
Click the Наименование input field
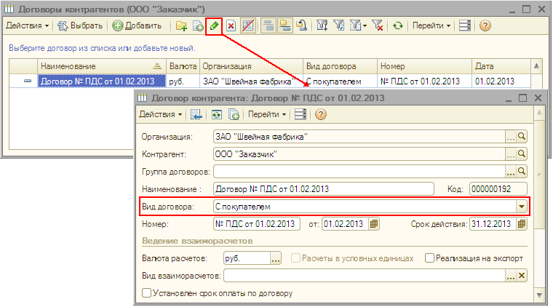323,189
